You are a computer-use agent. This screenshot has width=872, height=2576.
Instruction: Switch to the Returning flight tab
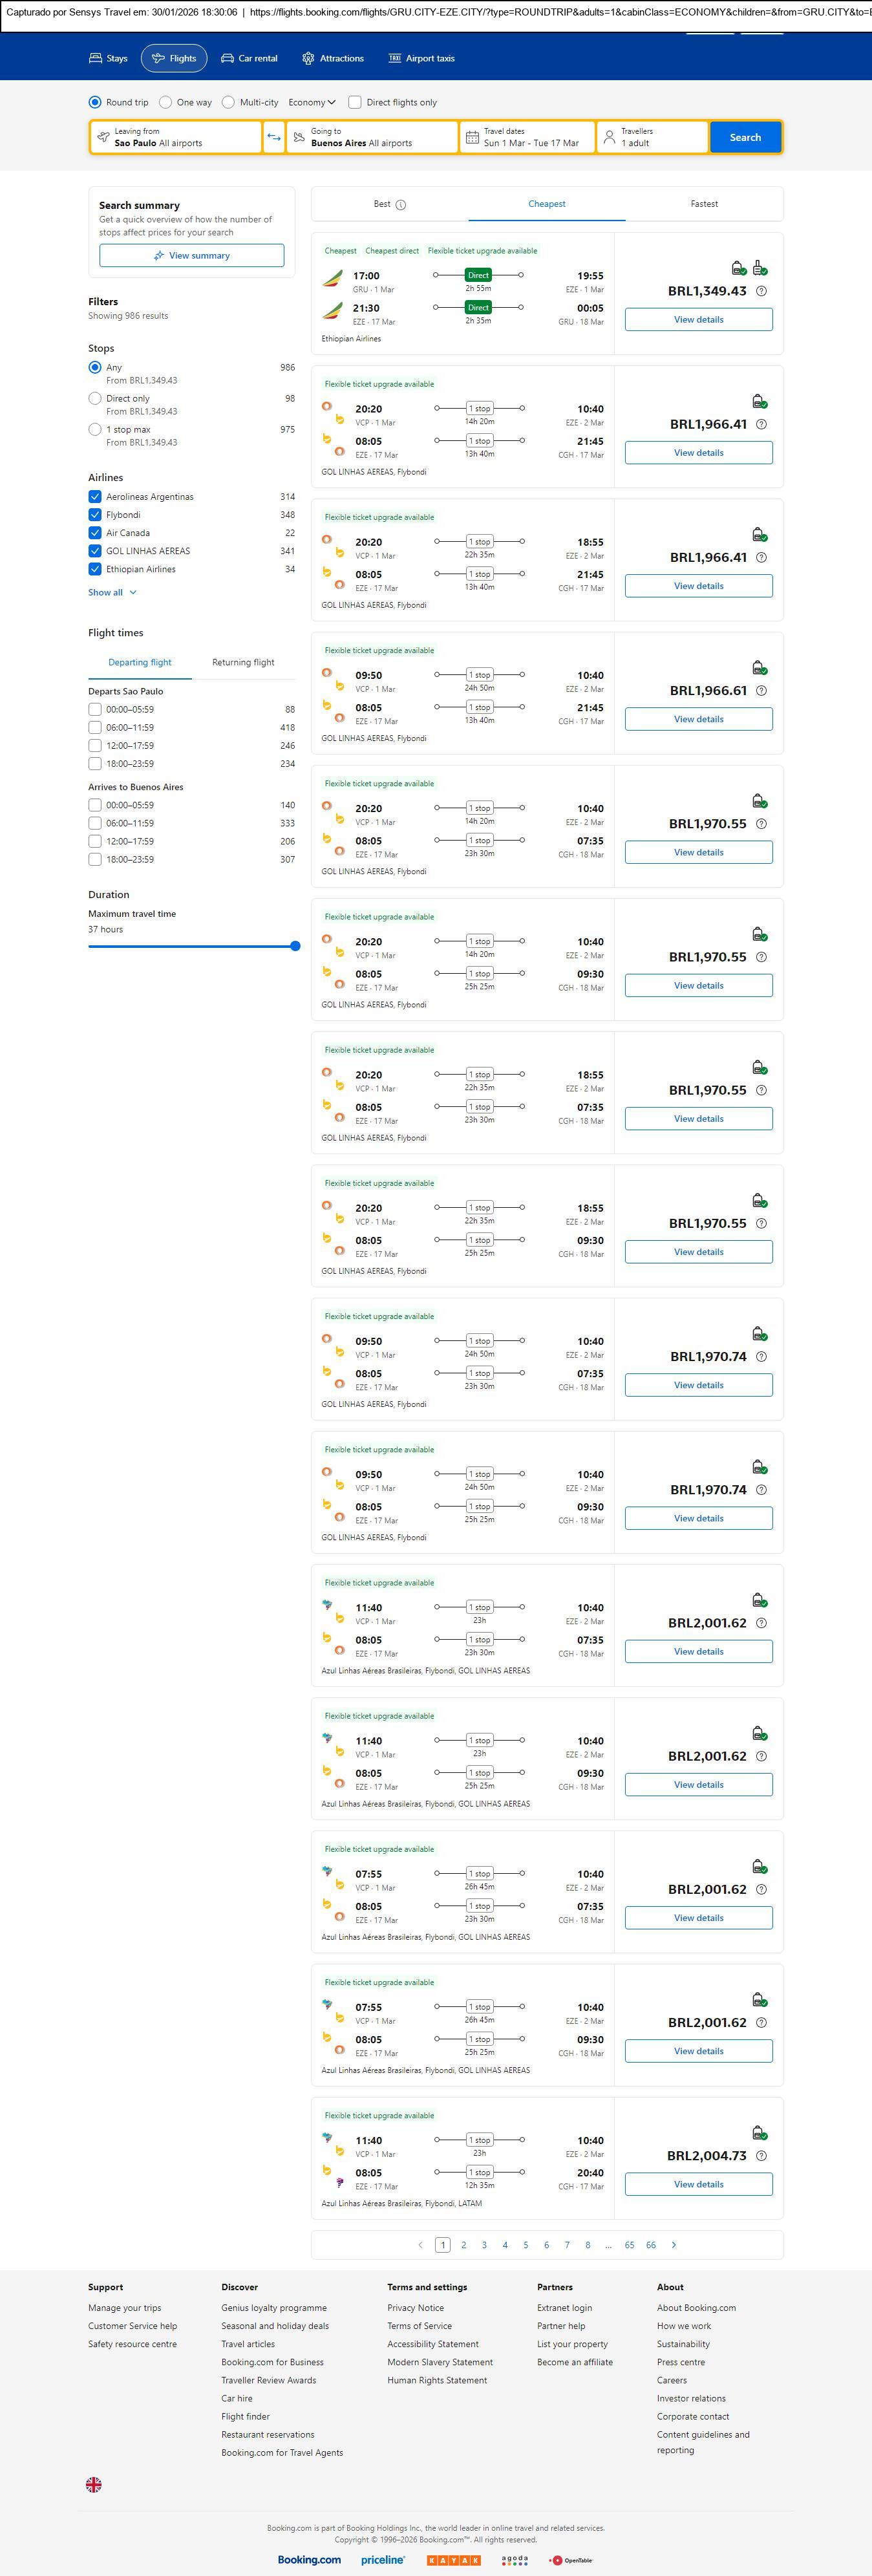point(243,662)
